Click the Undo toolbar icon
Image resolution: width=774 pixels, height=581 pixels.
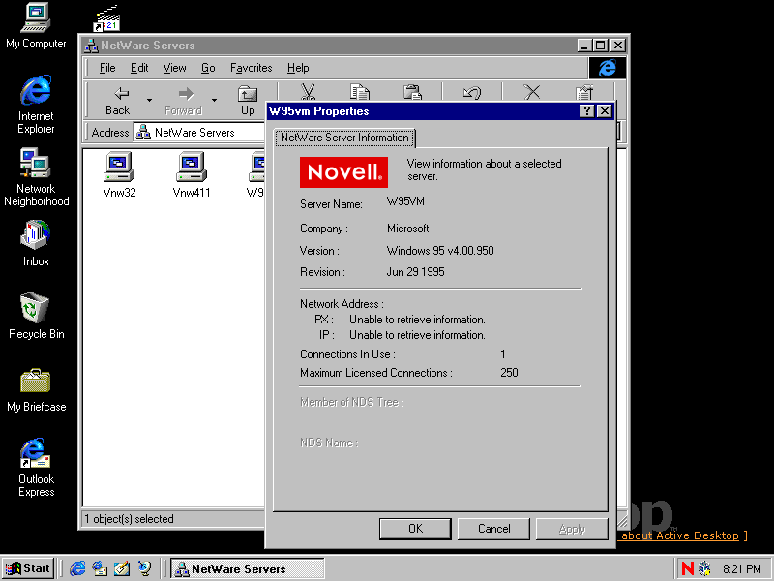click(x=472, y=92)
